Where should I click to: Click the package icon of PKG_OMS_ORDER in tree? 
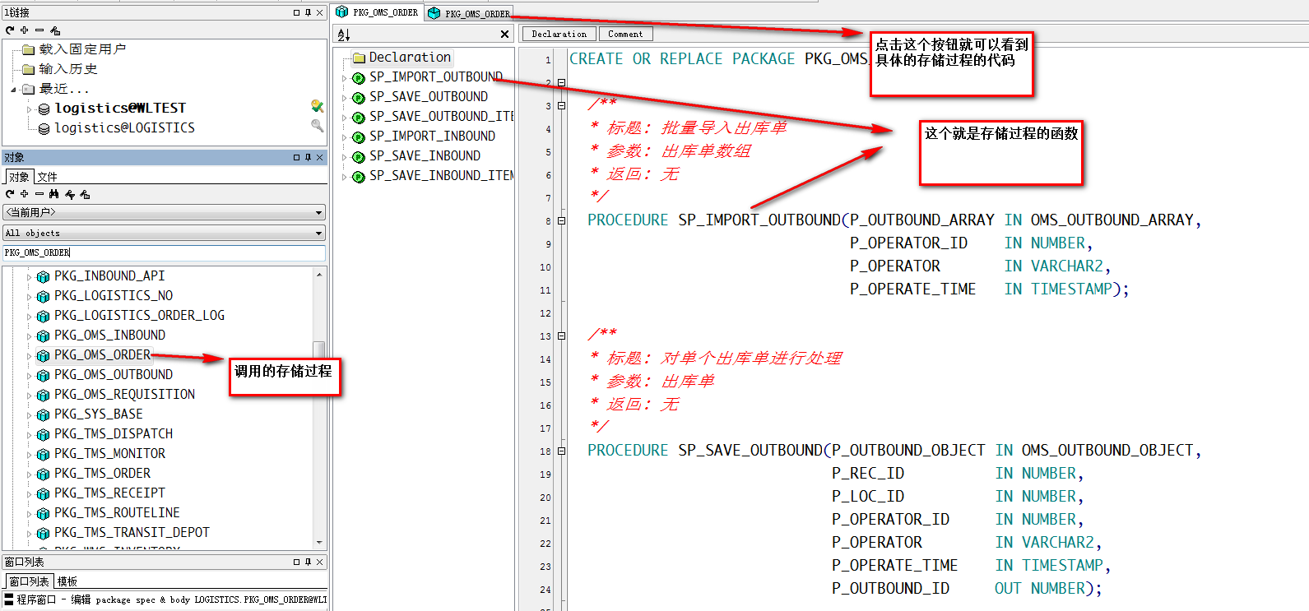click(x=43, y=355)
